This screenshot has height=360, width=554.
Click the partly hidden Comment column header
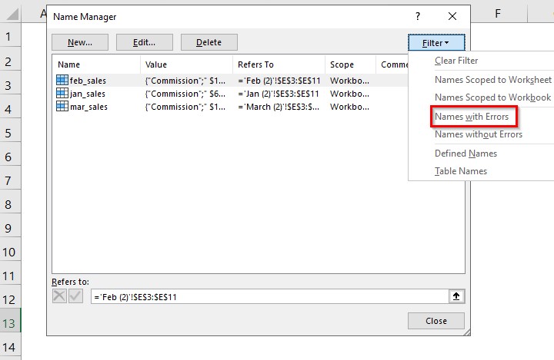tap(392, 64)
